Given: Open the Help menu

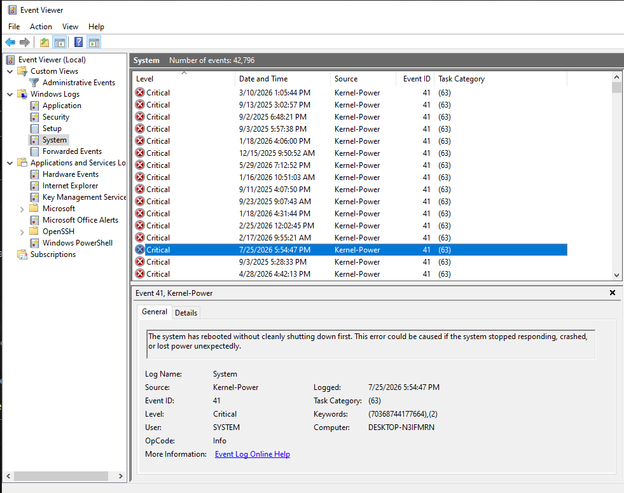Looking at the screenshot, I should (96, 27).
